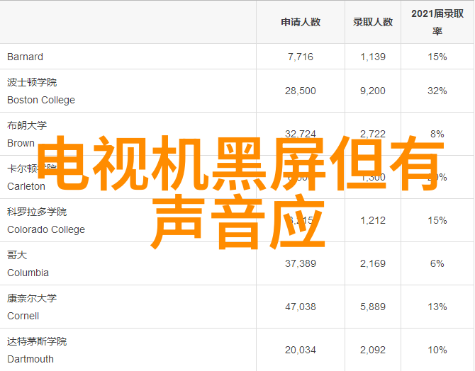Viewport: 475px width, 371px height.
Task: Click the 康奈尔大学 Chinese name
Action: pos(32,298)
